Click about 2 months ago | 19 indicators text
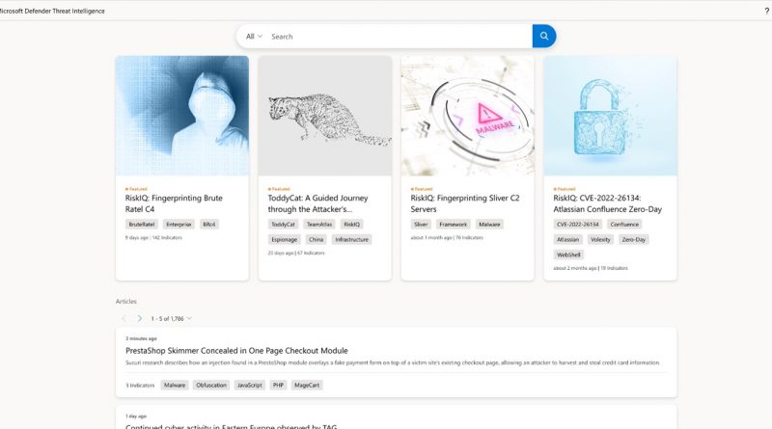Screen dimensions: 772x429 coord(591,268)
